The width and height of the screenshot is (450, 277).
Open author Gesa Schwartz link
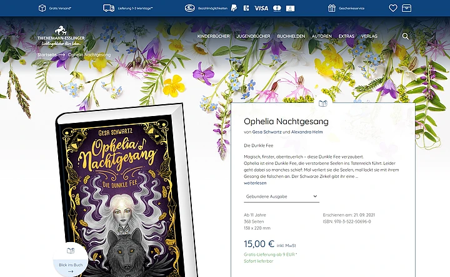point(267,132)
